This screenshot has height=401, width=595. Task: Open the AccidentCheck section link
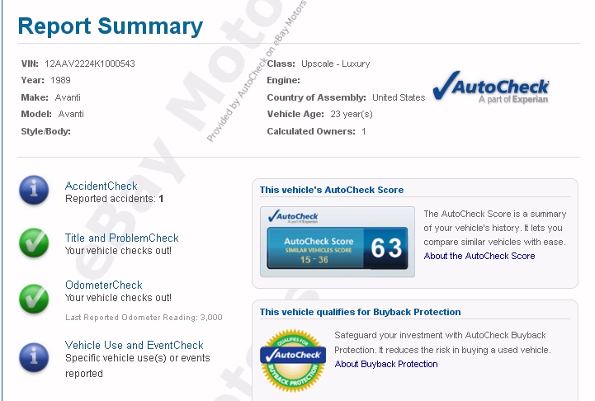point(101,186)
